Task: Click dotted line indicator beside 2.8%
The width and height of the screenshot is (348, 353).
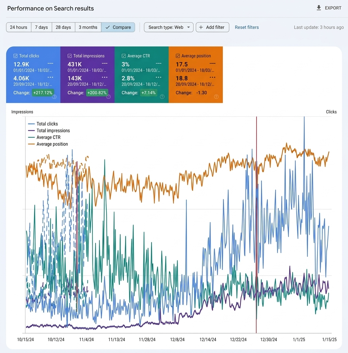Action: 158,77
